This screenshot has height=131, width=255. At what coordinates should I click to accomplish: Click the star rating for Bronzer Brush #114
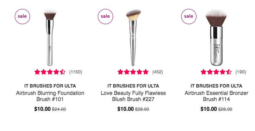(216, 72)
